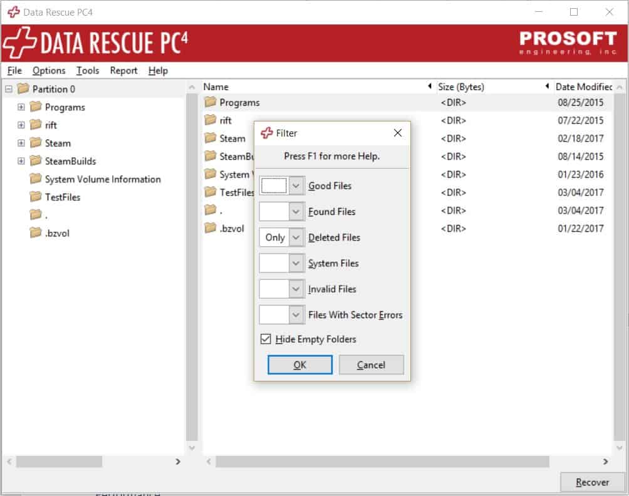Click the 01/22/2017 date in .bzvol row
This screenshot has height=496, width=629.
pos(581,228)
